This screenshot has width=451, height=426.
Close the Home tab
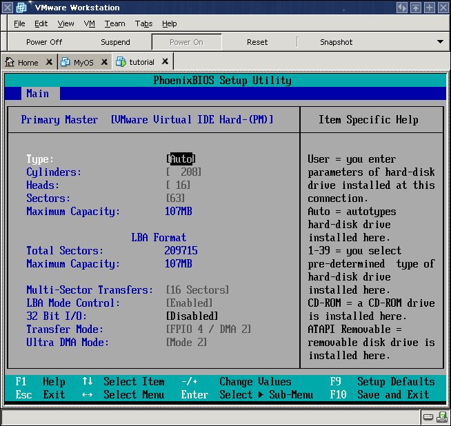pos(49,61)
